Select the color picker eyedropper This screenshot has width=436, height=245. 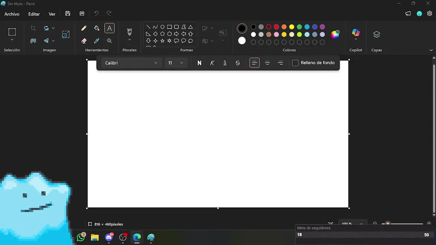click(x=97, y=41)
